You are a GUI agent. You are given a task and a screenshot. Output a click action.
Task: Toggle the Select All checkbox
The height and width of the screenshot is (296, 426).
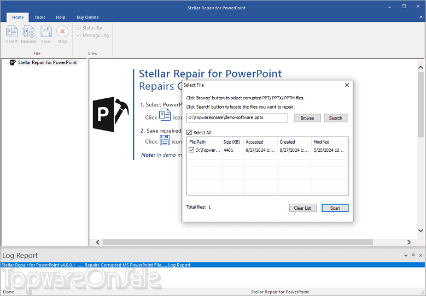click(189, 132)
